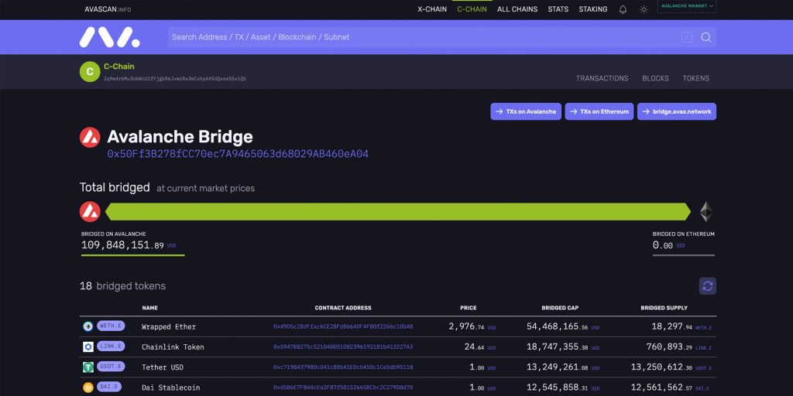Click the Ethereum diamond icon
The width and height of the screenshot is (793, 396).
tap(705, 211)
